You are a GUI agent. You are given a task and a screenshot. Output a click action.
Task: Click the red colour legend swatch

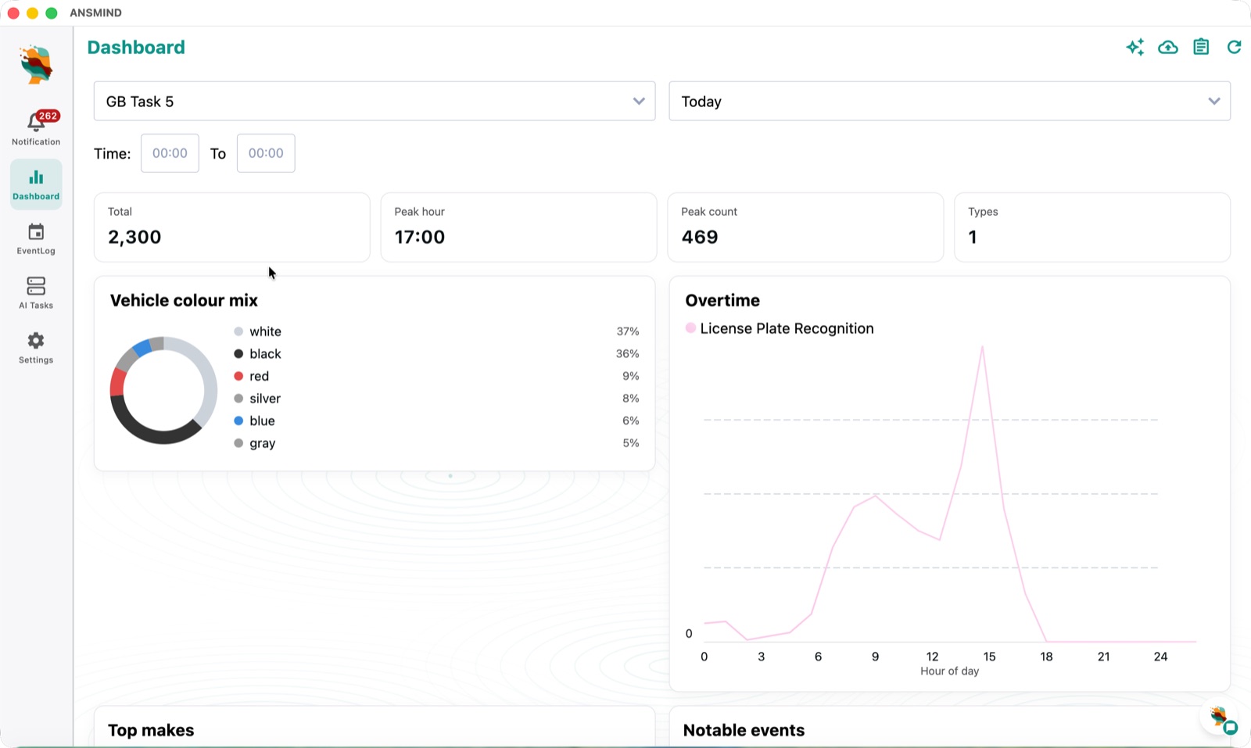point(238,376)
